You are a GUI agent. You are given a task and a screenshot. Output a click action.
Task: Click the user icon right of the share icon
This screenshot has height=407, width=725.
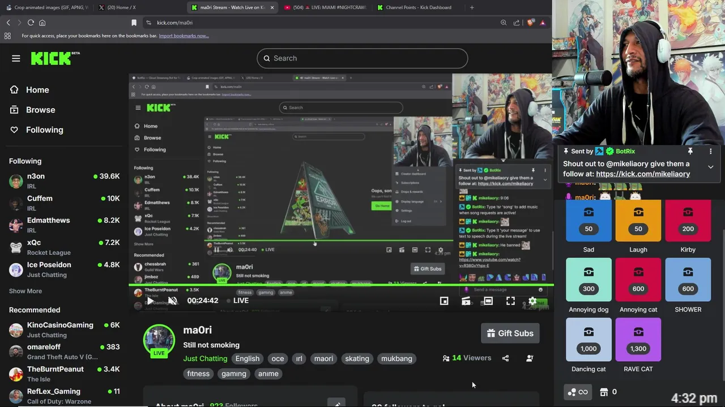(530, 358)
